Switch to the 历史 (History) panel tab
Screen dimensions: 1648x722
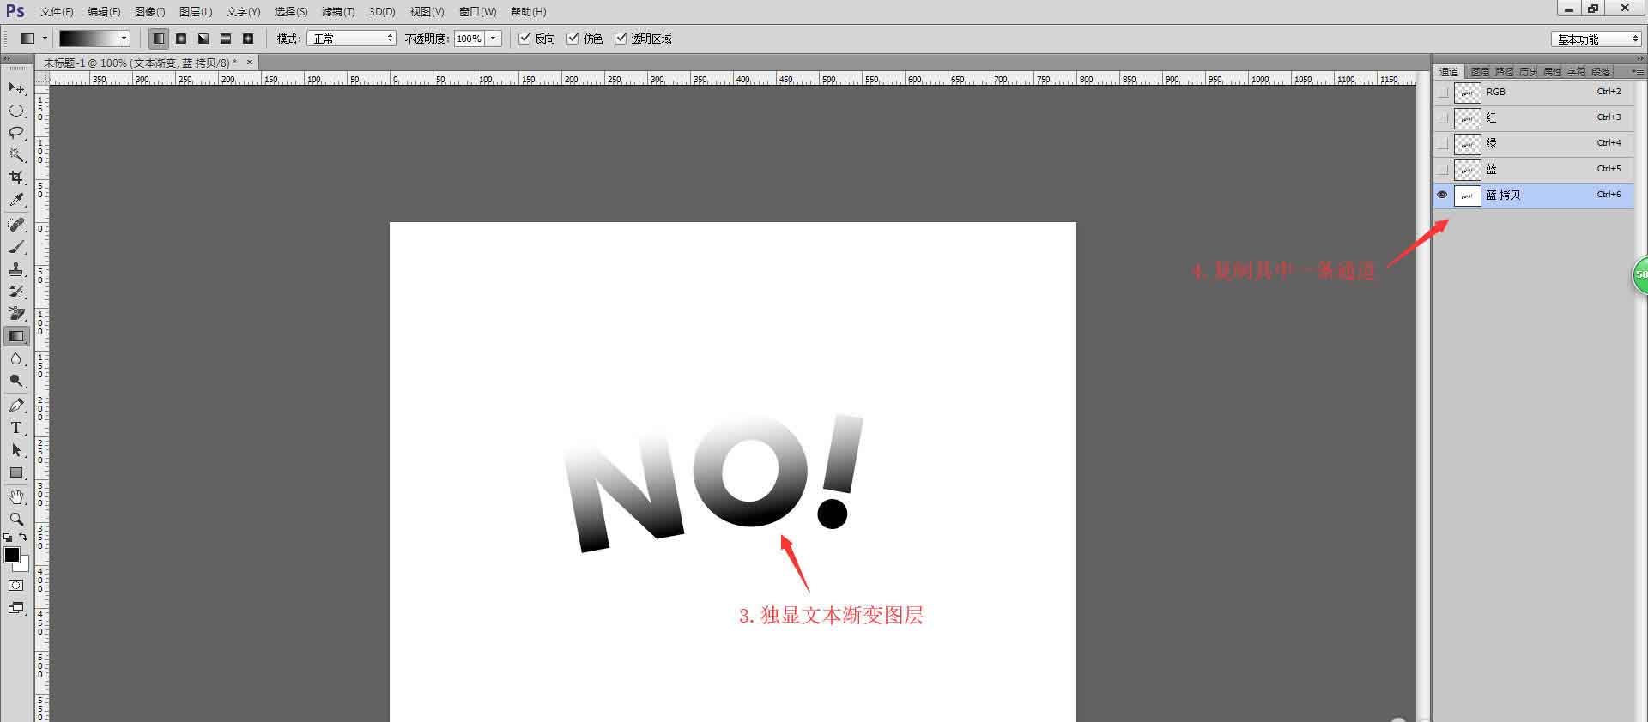[x=1529, y=72]
